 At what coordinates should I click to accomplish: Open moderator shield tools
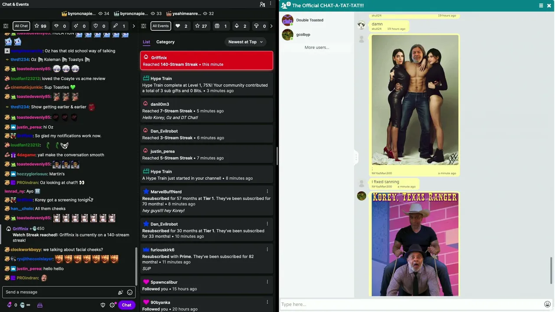tap(103, 305)
